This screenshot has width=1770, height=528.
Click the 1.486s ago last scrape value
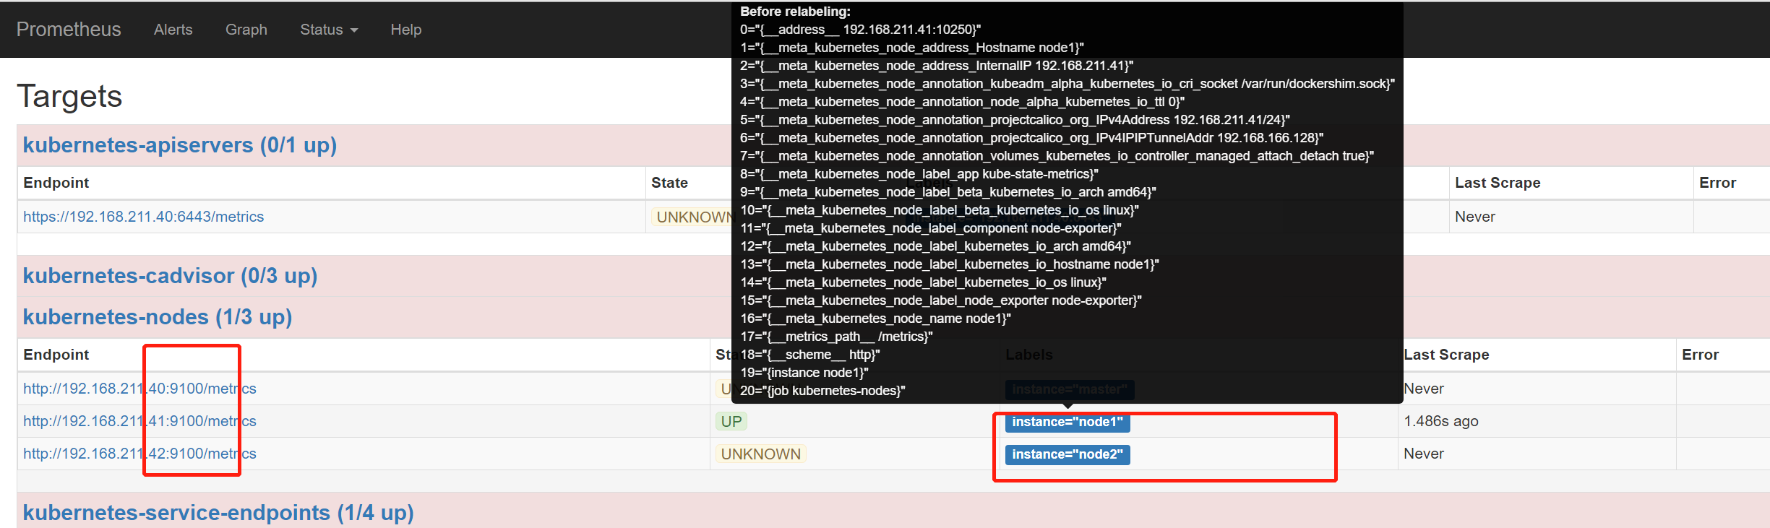pos(1441,421)
